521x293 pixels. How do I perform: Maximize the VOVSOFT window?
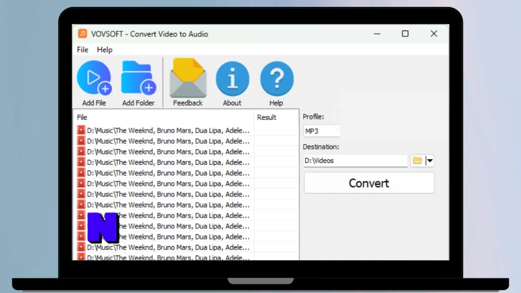click(x=405, y=34)
